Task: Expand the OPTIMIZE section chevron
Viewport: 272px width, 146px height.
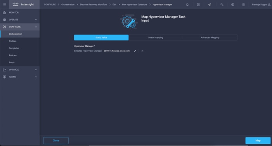Action: pos(36,70)
